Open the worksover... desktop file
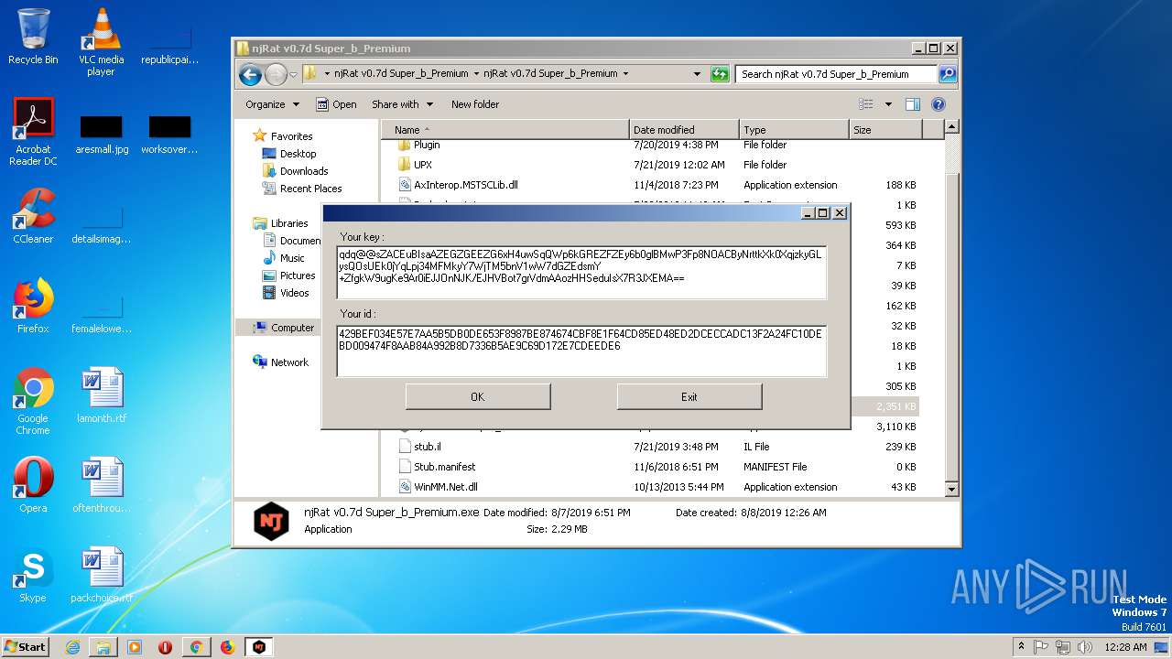This screenshot has width=1172, height=659. 169,134
